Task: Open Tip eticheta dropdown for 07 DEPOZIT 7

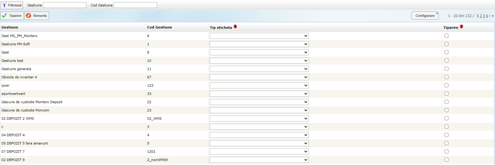Action: (x=259, y=151)
